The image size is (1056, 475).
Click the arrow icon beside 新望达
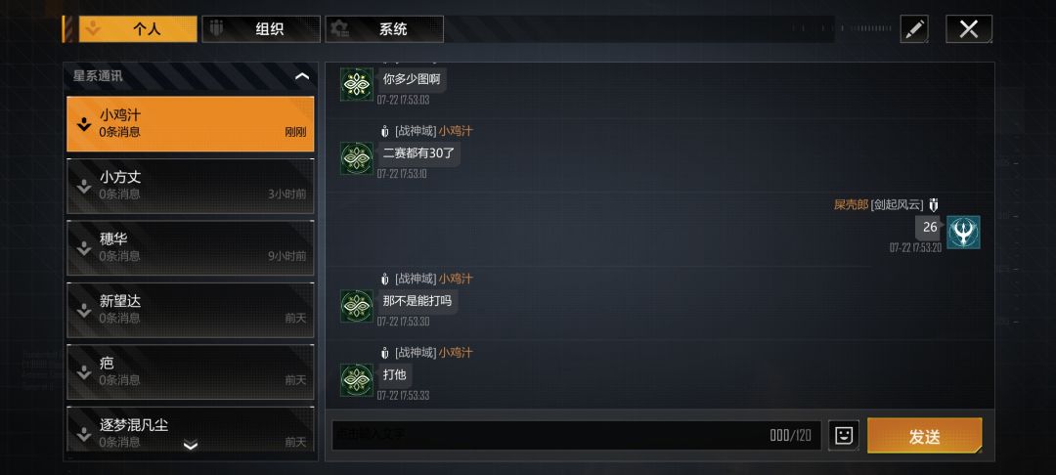coord(83,310)
